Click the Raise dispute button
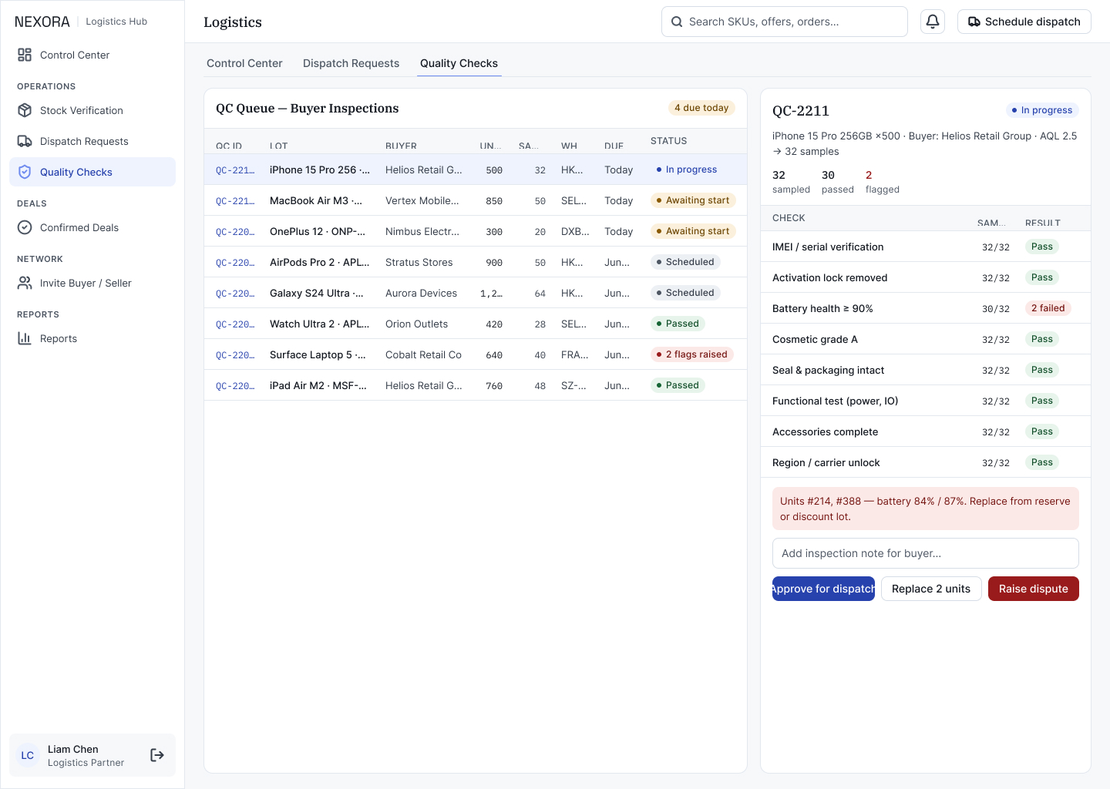1110x789 pixels. tap(1034, 589)
